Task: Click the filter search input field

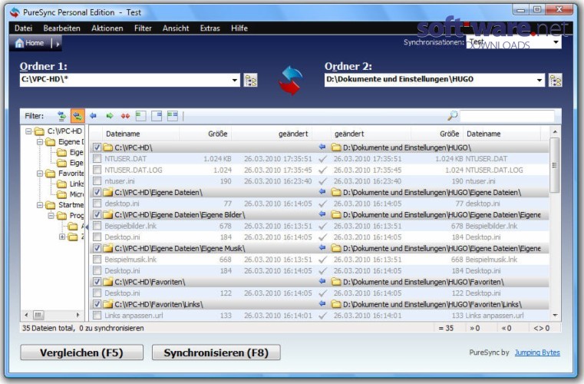Action: click(x=507, y=116)
